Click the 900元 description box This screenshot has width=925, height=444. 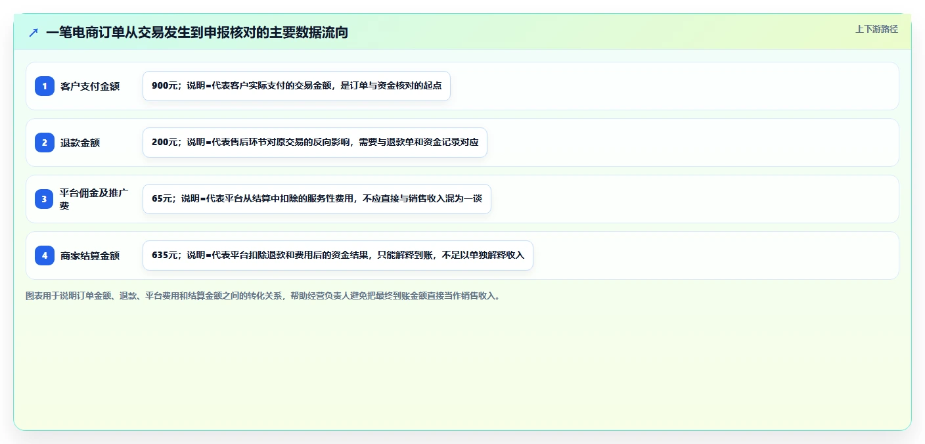[296, 86]
